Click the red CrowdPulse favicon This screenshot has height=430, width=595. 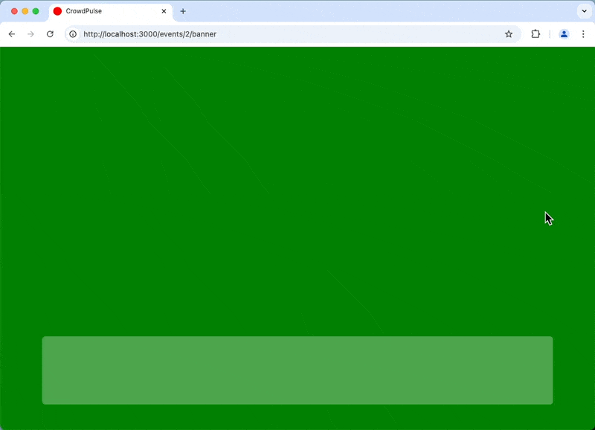[57, 11]
